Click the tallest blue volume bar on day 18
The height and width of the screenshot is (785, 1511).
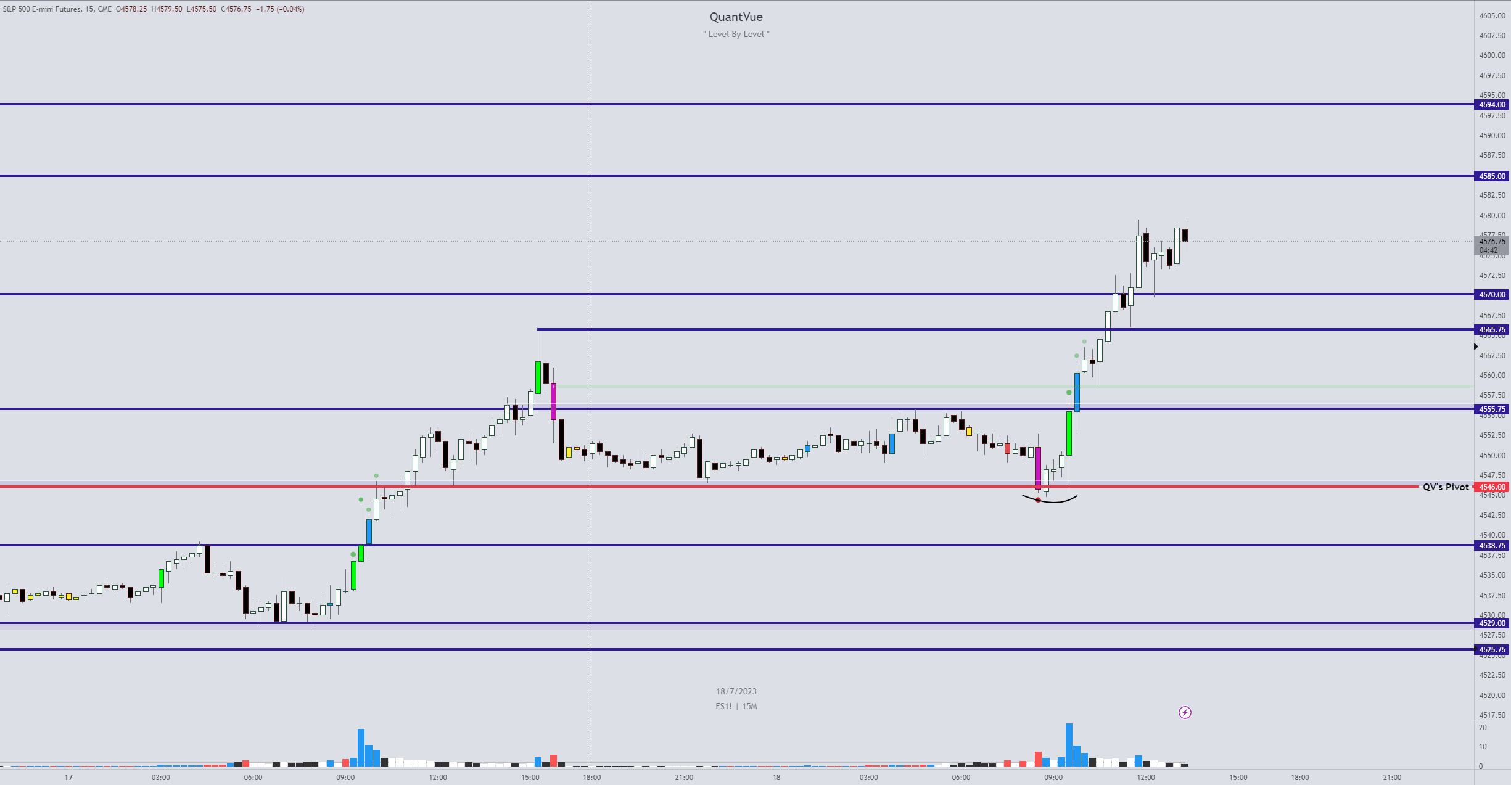[1069, 744]
